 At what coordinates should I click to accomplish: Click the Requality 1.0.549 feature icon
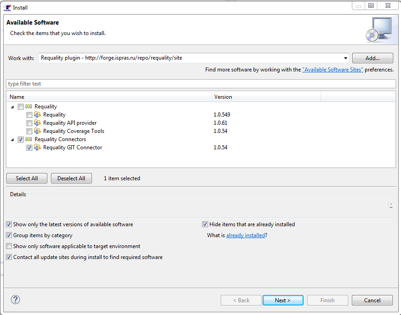click(38, 115)
